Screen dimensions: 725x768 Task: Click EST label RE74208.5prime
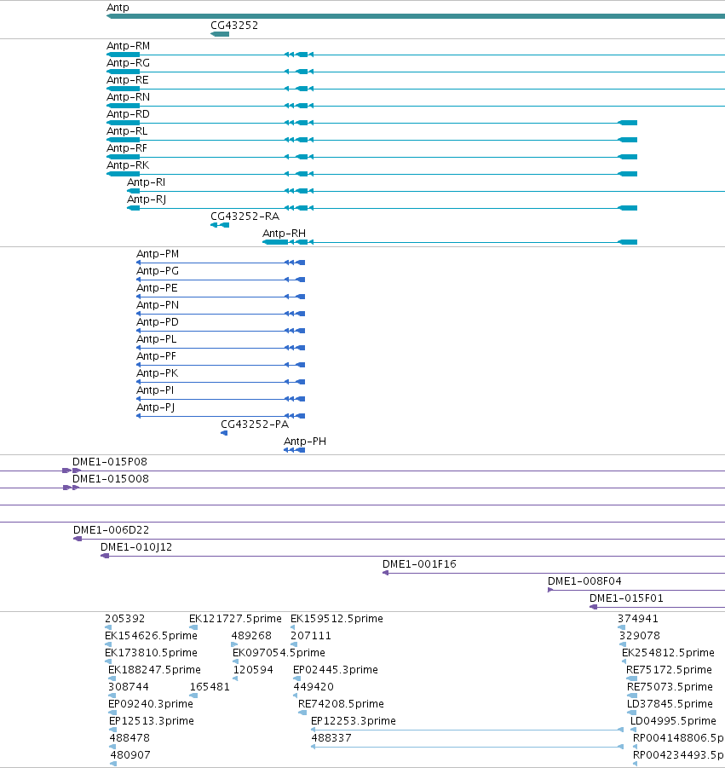coord(342,704)
